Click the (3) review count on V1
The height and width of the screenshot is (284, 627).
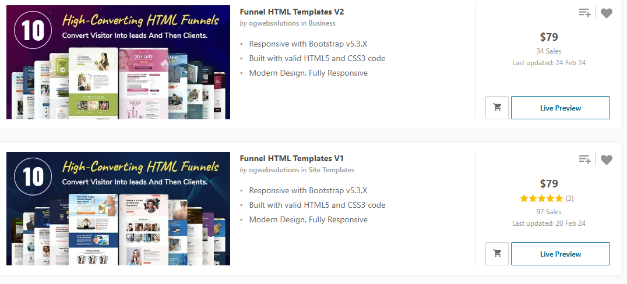[569, 198]
